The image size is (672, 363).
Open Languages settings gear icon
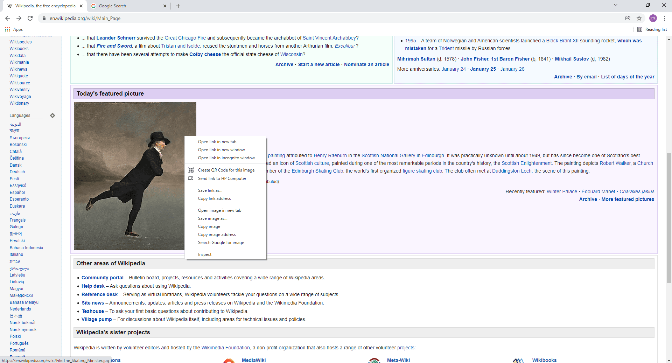tap(52, 116)
